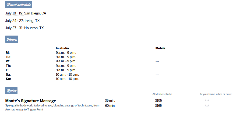247x115 pixels.
Task: Click the Houston, TX location text
Action: tap(34, 28)
